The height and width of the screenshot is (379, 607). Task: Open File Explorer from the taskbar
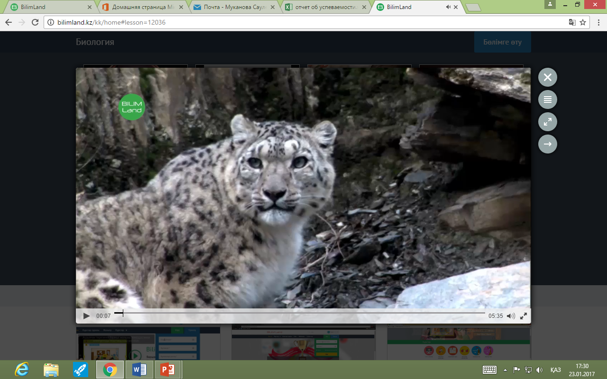(51, 370)
